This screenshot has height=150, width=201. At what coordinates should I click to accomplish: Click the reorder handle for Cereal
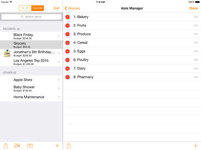[x=196, y=42]
